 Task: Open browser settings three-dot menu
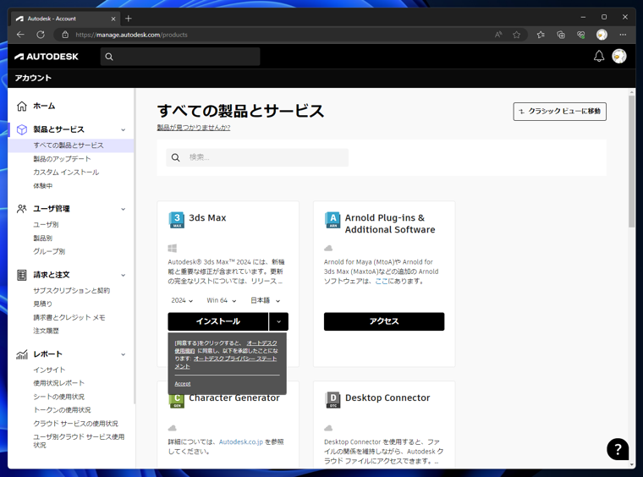[623, 35]
